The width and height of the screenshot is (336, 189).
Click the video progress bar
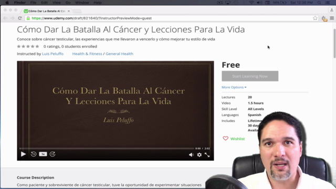tap(107, 148)
